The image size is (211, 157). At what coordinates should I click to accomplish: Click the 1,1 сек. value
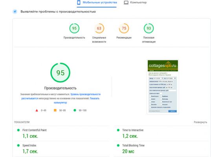coord(30,136)
